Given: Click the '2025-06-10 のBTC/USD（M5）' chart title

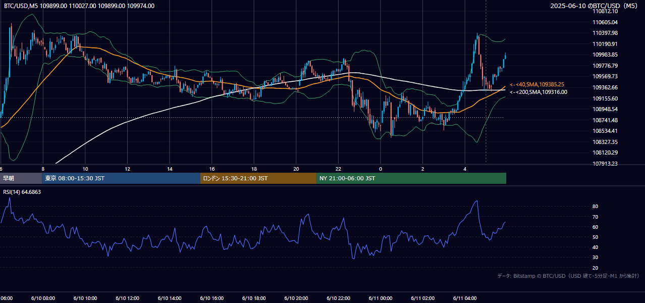Looking at the screenshot, I should click(594, 6).
